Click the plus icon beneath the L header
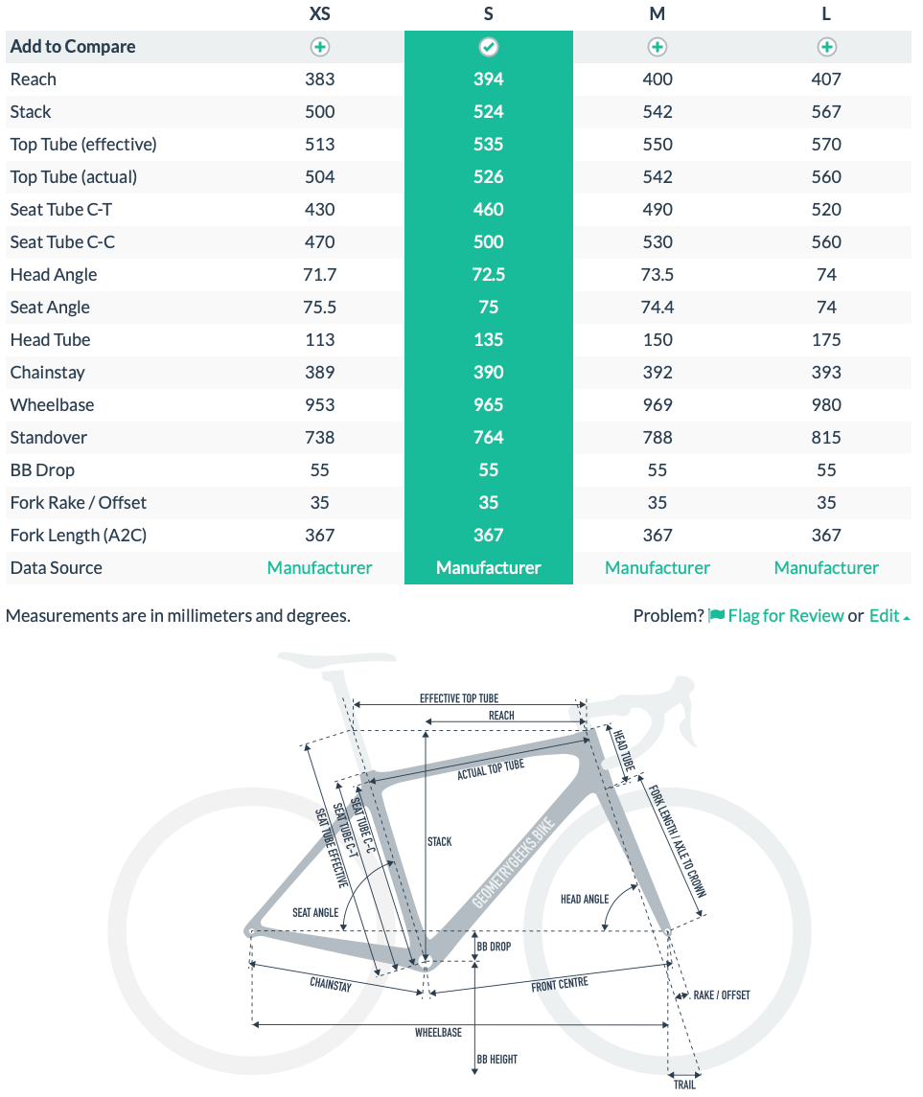The image size is (923, 1097). point(825,46)
